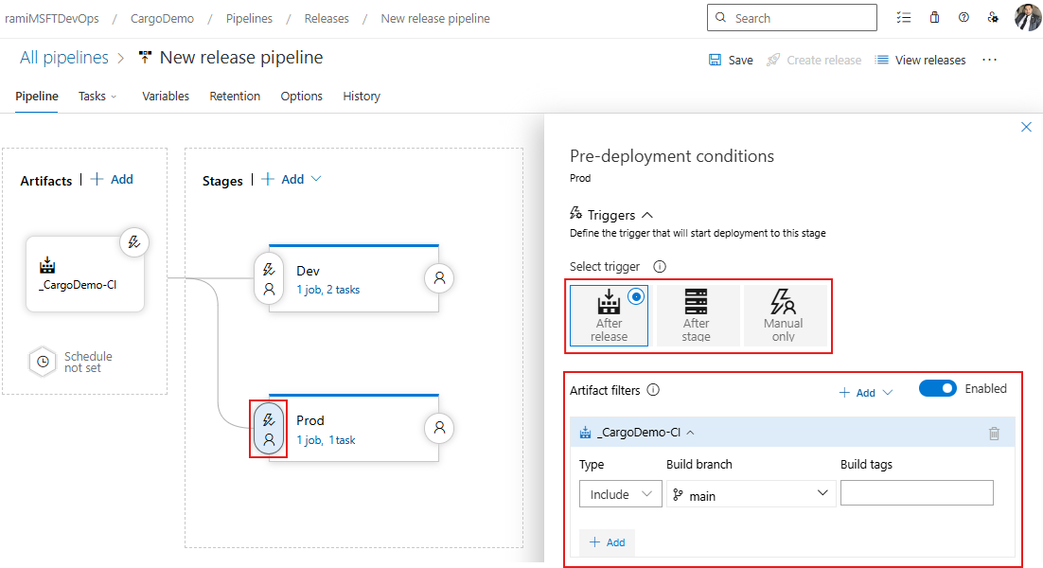Image resolution: width=1043 pixels, height=568 pixels.
Task: Open the continuous deployment trigger on _CargoDemo-CI artifact
Action: pos(134,241)
